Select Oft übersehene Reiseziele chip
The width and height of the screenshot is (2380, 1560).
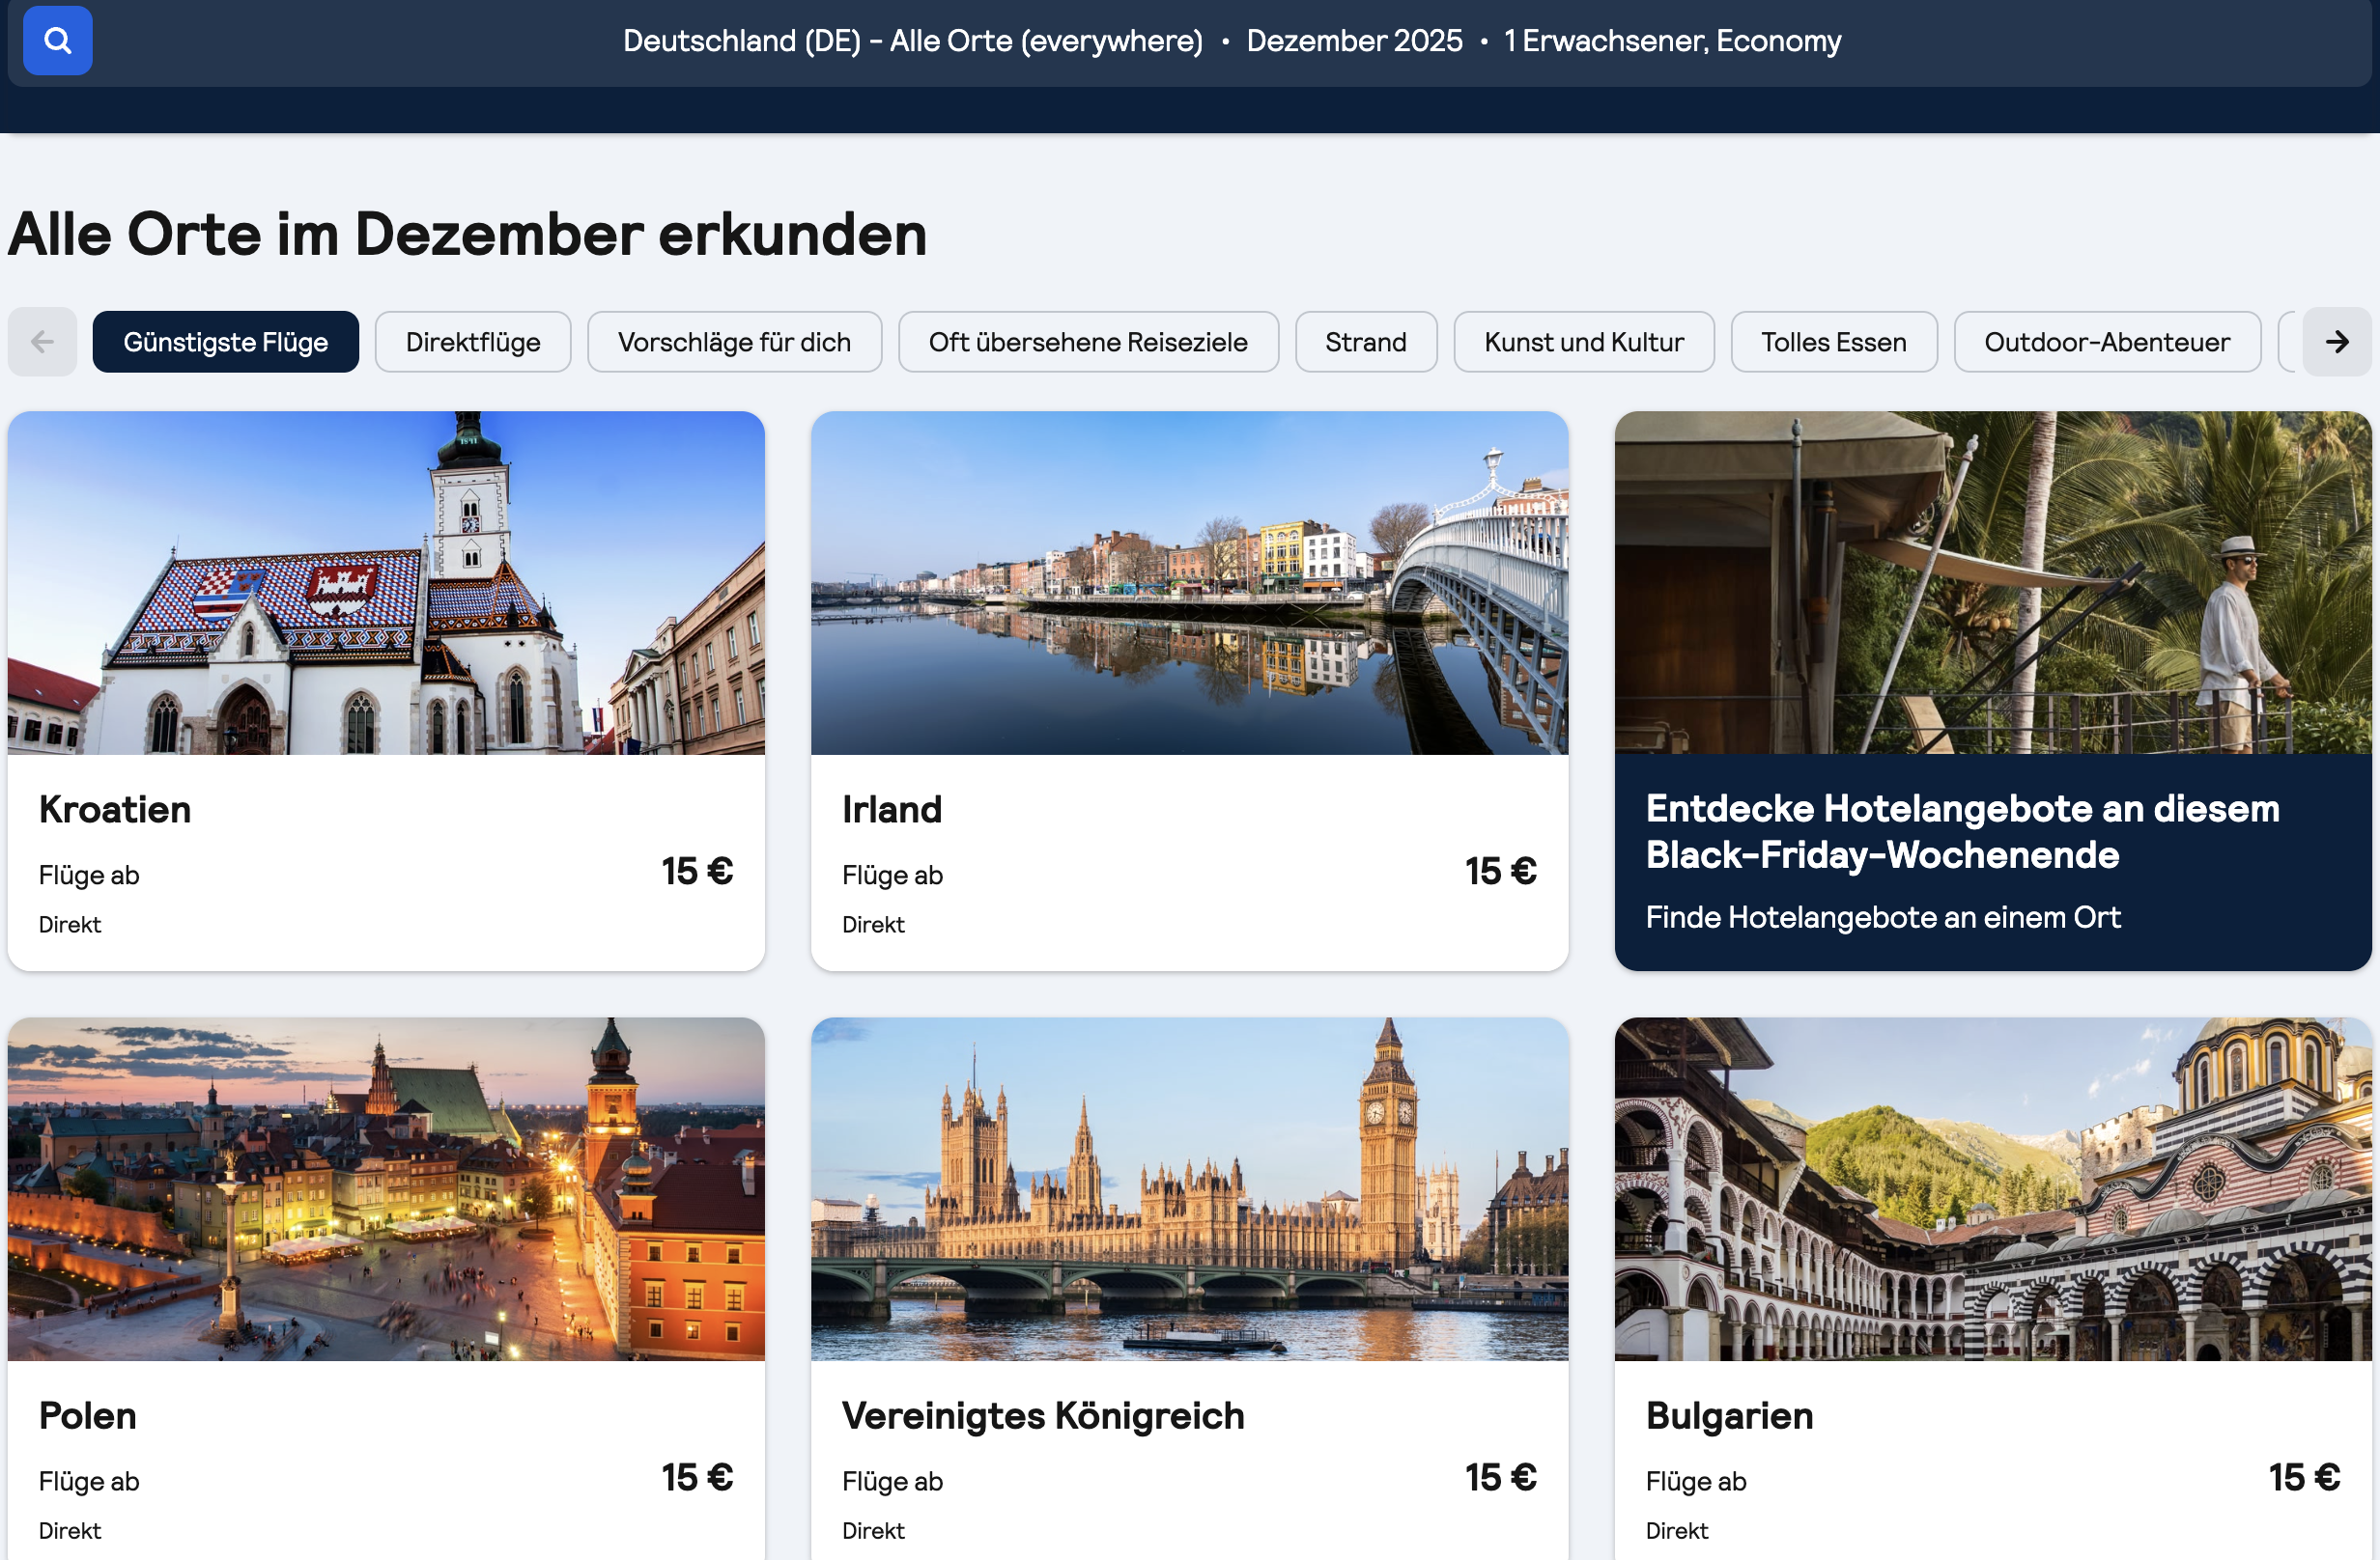(x=1087, y=342)
